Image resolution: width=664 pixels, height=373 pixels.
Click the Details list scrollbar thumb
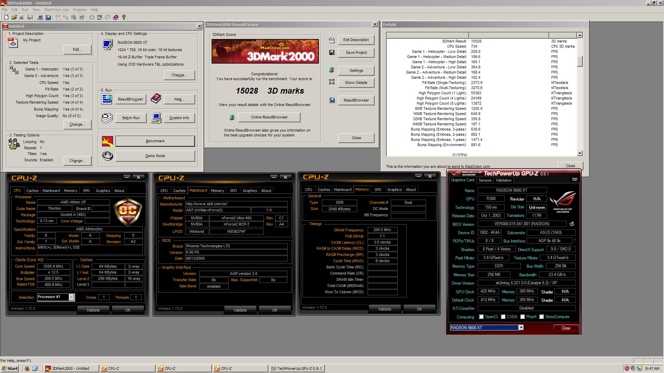coord(580,61)
